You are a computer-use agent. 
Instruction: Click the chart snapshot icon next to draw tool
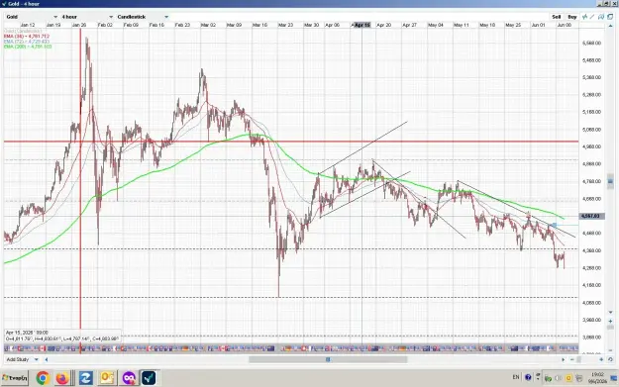coord(601,17)
